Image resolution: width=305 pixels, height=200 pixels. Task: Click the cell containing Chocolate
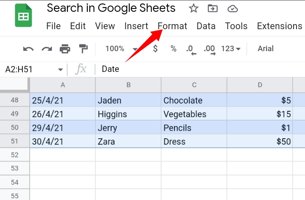point(194,100)
